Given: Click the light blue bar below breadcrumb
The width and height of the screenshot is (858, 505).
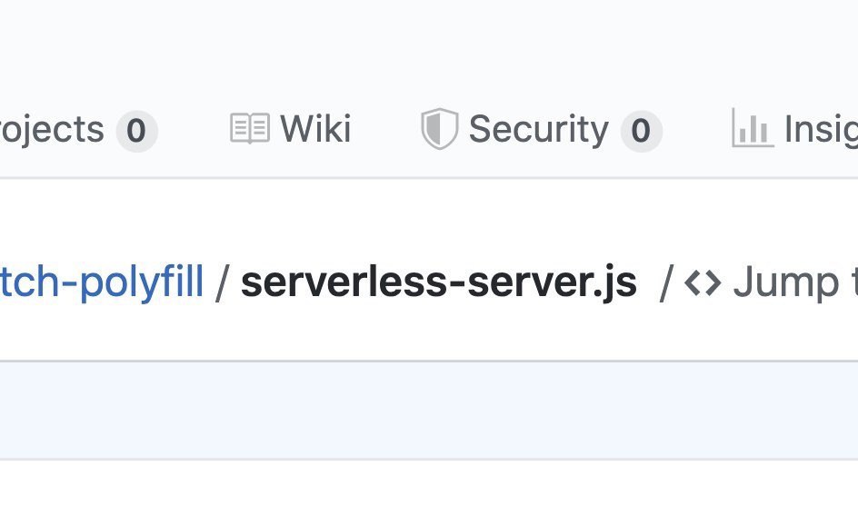Looking at the screenshot, I should pos(429,411).
